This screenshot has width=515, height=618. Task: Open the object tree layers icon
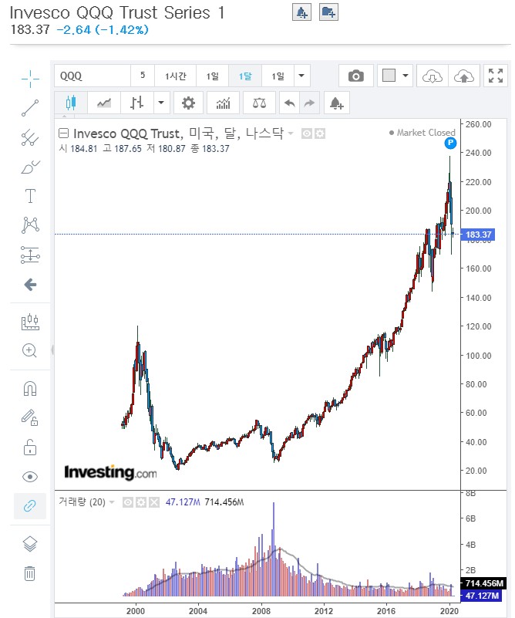pos(30,544)
